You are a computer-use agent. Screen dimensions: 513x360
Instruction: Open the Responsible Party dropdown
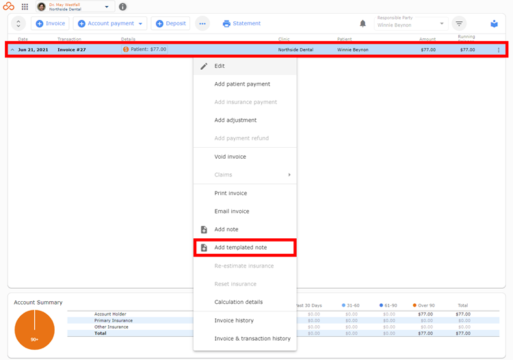(x=411, y=23)
